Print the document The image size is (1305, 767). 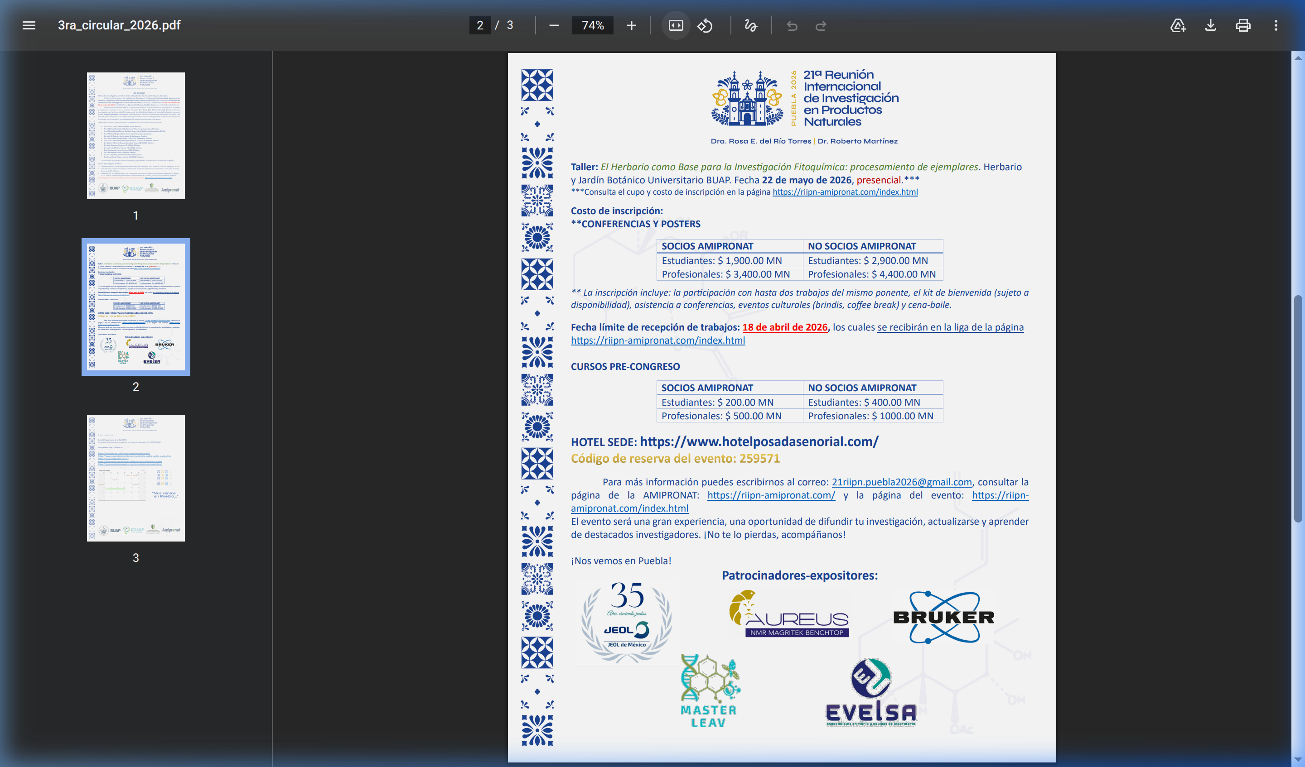[1243, 25]
